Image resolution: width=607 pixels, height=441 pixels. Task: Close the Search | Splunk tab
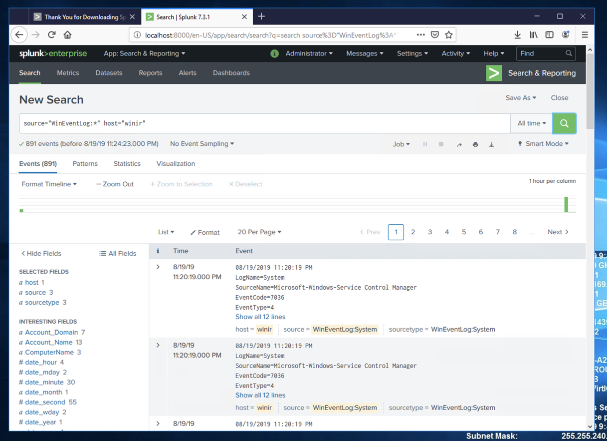[x=244, y=17]
